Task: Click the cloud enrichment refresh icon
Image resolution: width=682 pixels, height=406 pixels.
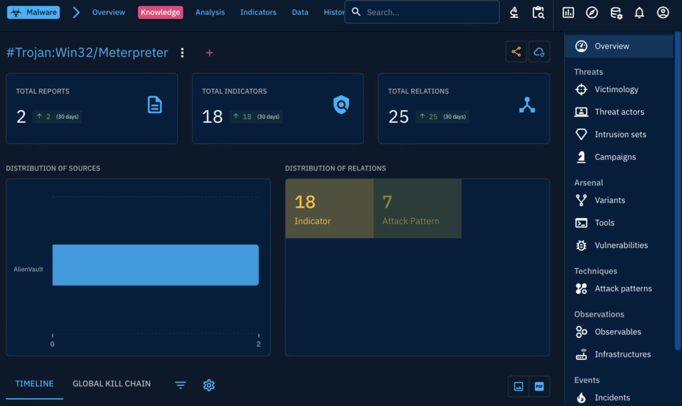Action: coord(539,52)
